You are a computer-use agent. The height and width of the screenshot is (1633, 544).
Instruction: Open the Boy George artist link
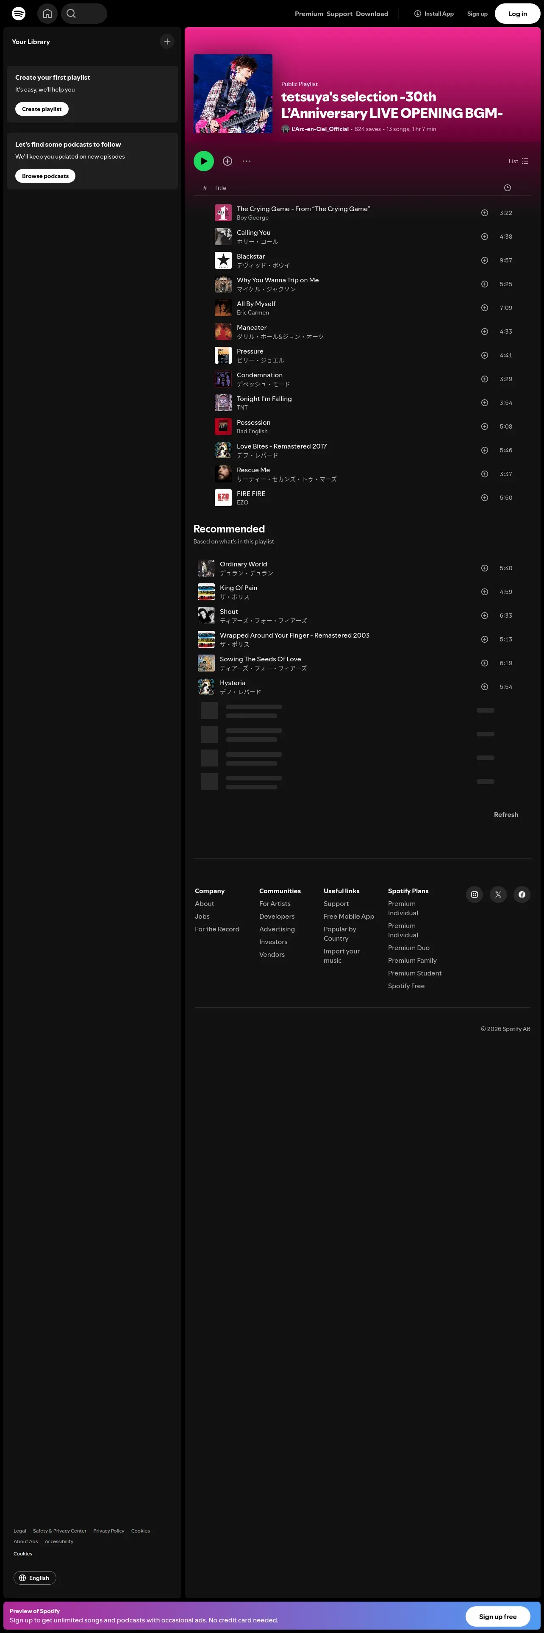tap(253, 217)
